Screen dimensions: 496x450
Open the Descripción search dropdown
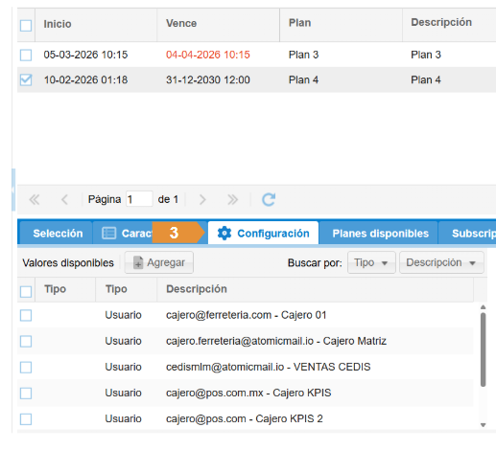pyautogui.click(x=441, y=262)
